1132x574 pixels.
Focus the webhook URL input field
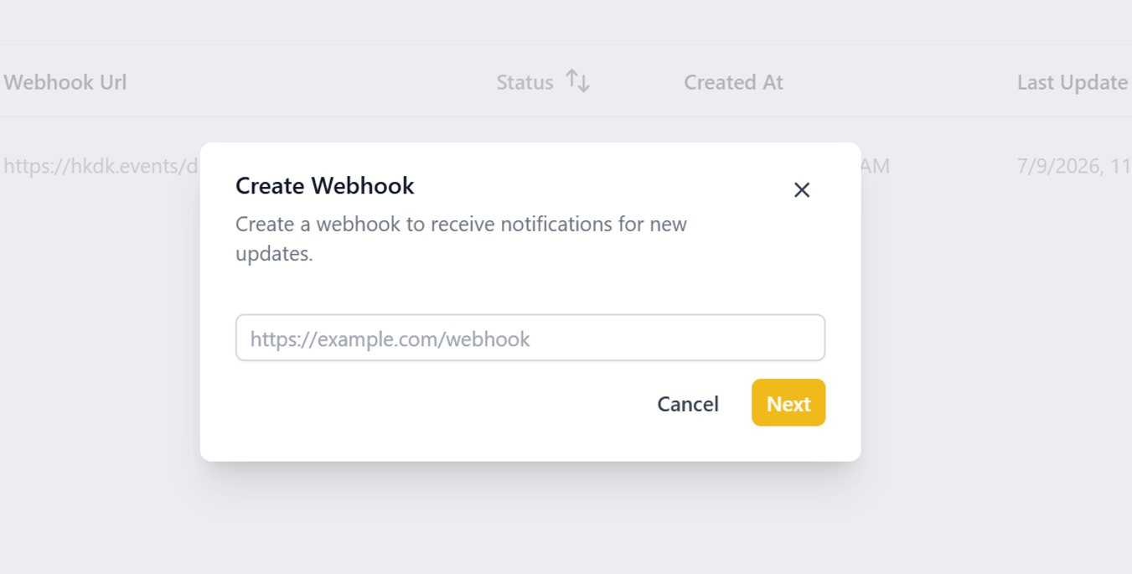[530, 338]
